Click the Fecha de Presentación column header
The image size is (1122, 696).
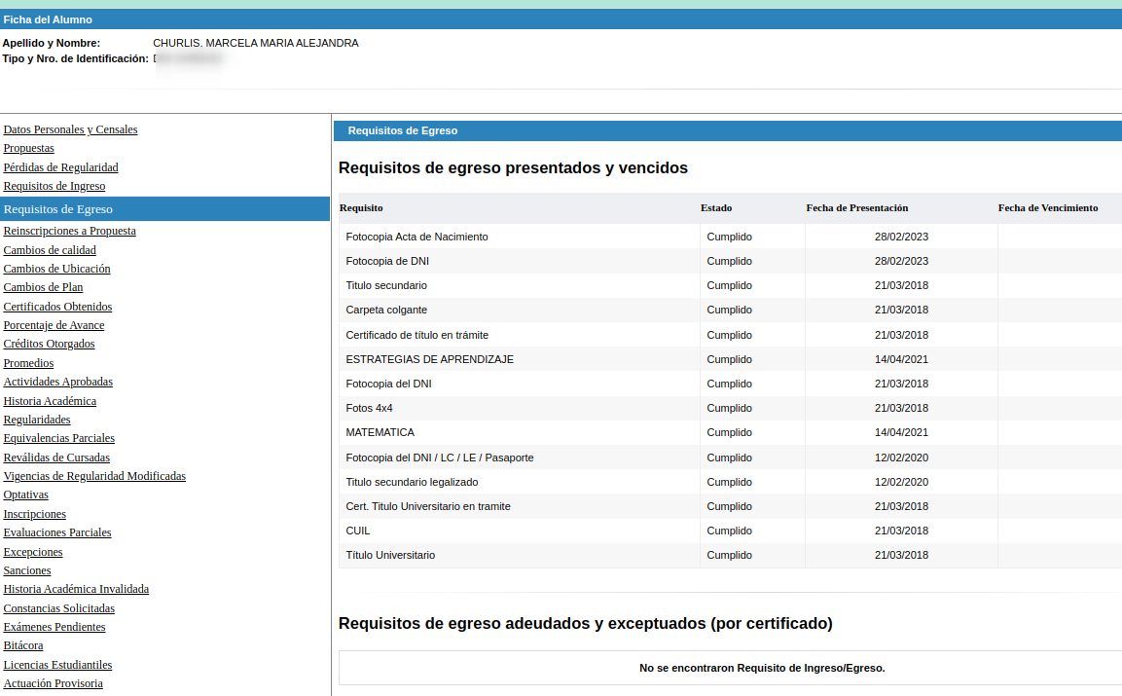pos(857,208)
